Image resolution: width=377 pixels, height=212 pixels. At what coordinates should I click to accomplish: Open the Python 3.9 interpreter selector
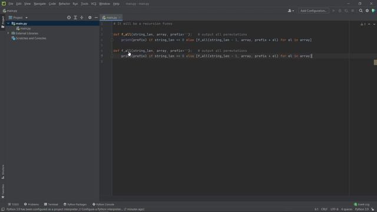[362, 210]
